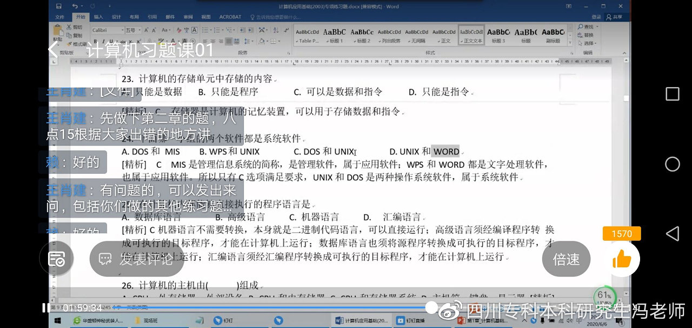Click the 共享 share button
Image resolution: width=692 pixels, height=328 pixels.
614,17
